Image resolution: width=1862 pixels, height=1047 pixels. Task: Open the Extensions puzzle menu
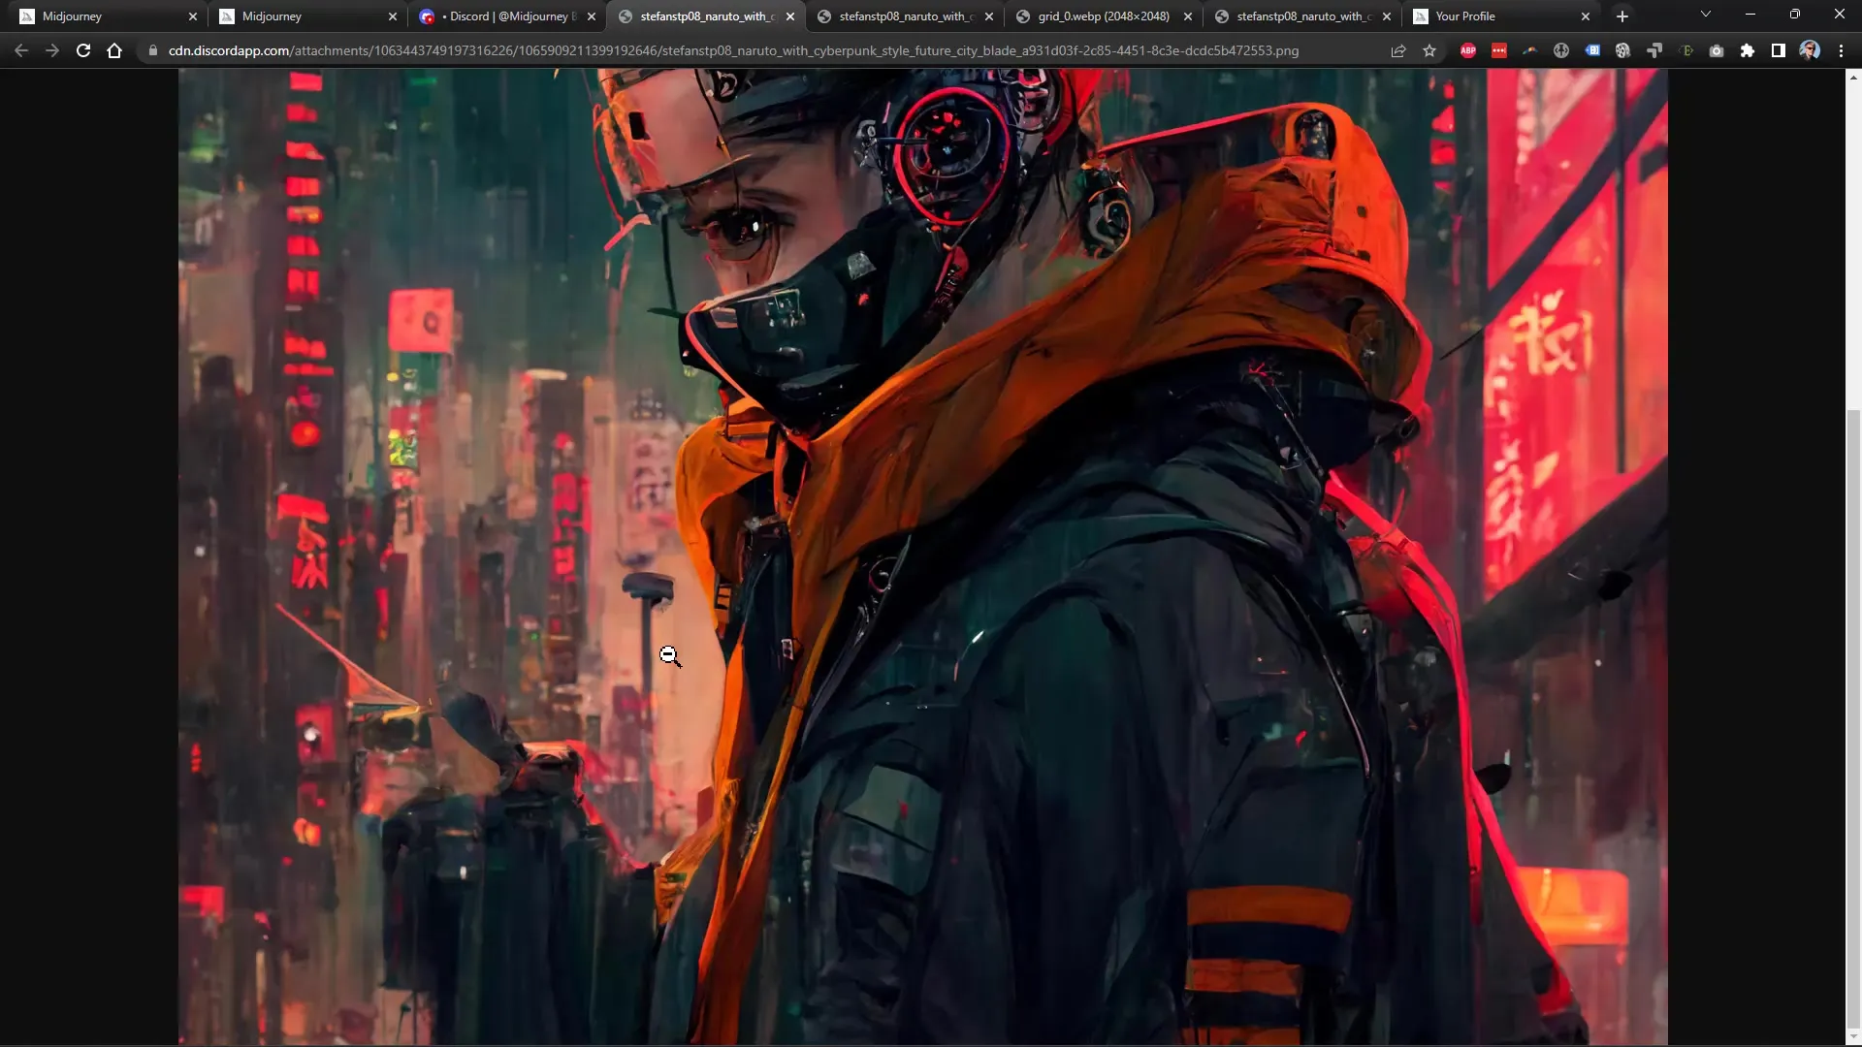(1748, 50)
